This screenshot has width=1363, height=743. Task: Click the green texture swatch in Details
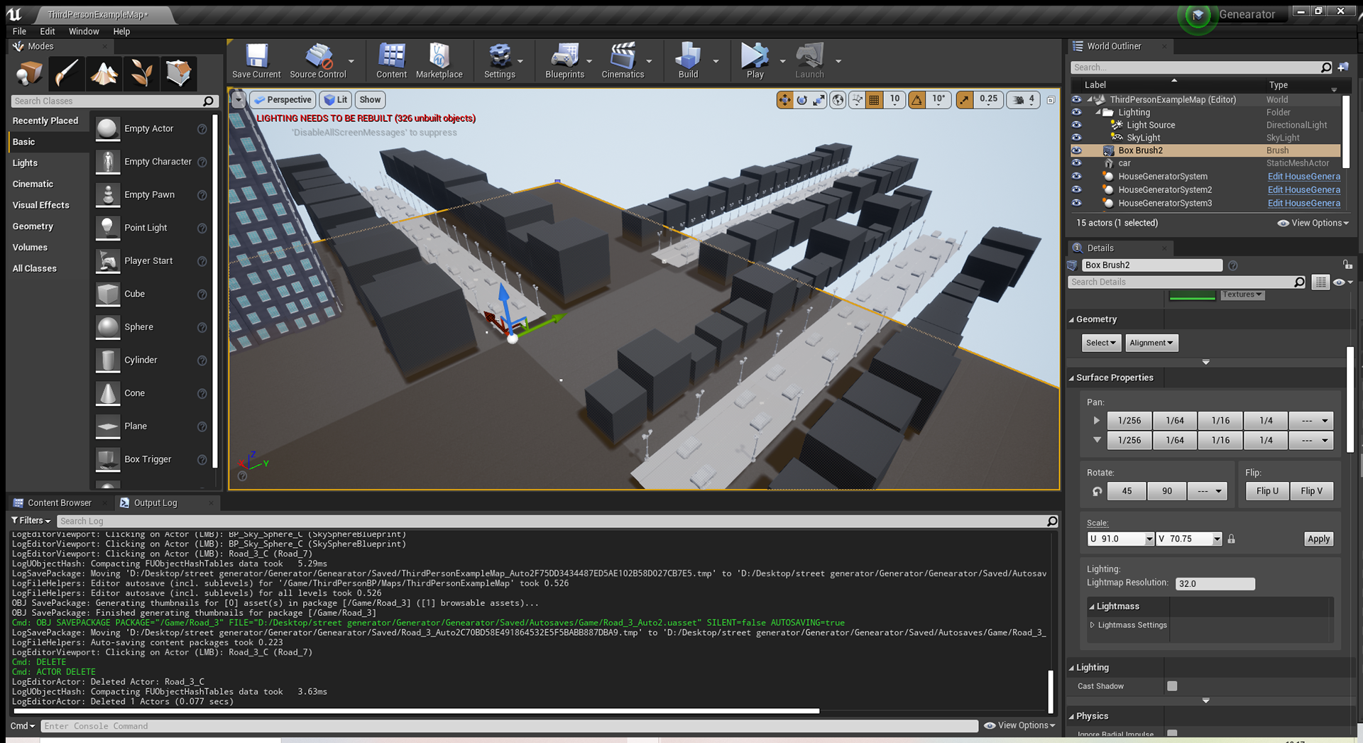pyautogui.click(x=1192, y=295)
